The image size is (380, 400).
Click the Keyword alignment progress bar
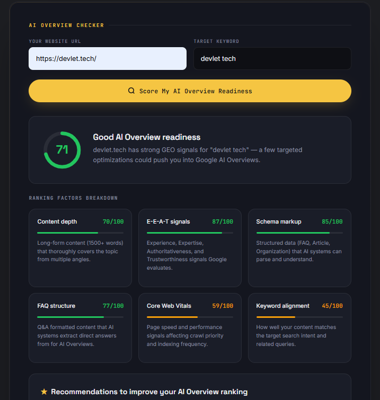coord(299,317)
